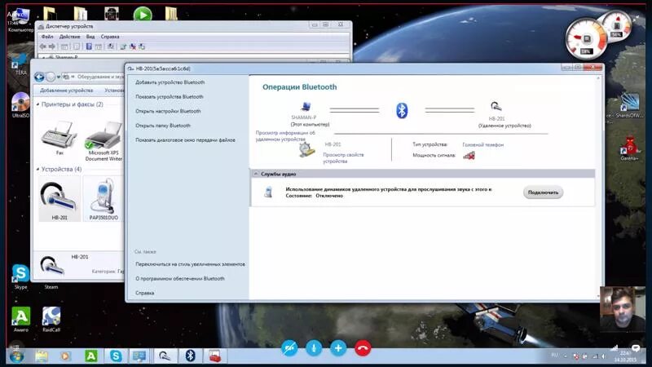Click the help icon in Device Manager toolbar
The image size is (652, 367).
(x=89, y=46)
